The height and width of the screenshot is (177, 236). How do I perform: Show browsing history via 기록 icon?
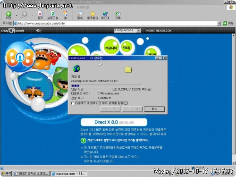coord(118,16)
